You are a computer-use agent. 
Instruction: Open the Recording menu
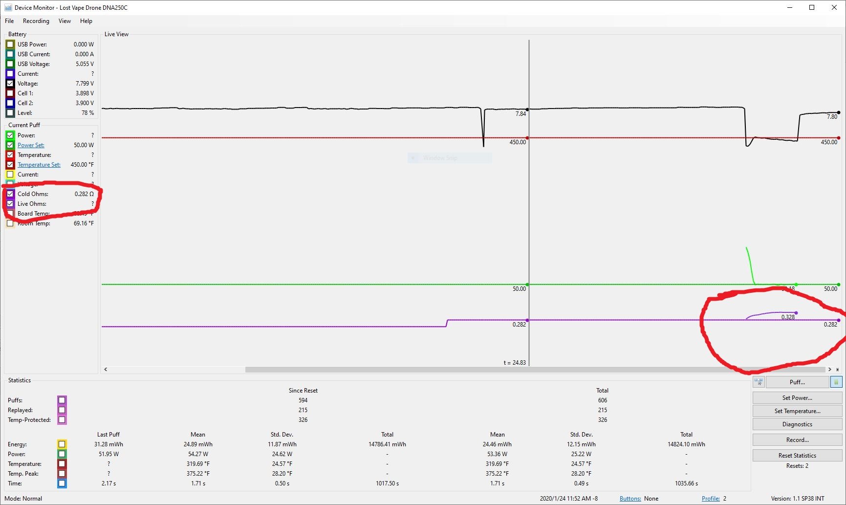pos(36,21)
